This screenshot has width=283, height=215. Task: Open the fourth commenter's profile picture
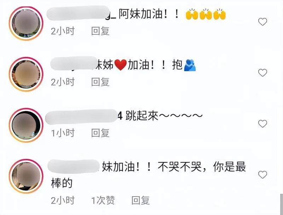click(x=26, y=176)
